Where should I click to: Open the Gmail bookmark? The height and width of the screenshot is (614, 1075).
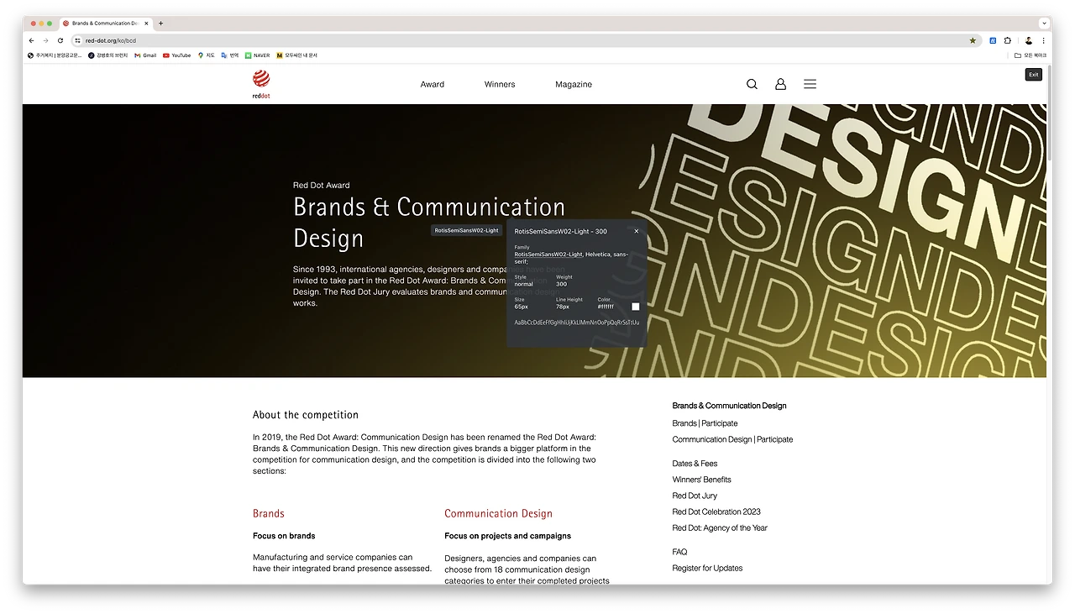coord(145,55)
